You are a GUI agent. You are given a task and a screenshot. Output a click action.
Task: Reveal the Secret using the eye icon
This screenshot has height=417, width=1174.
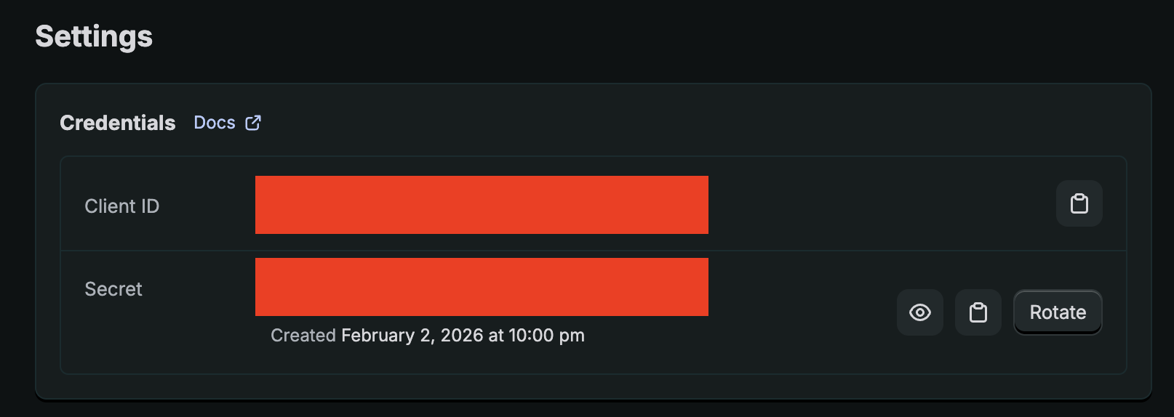[919, 312]
